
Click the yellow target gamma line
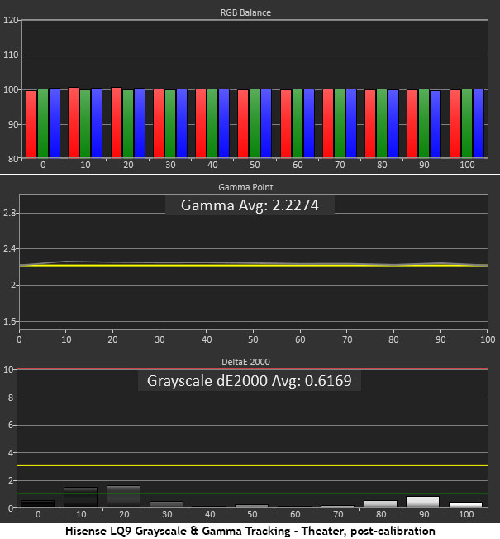[253, 266]
